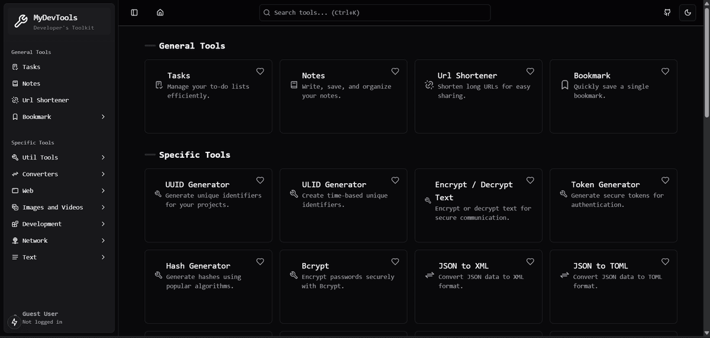Go to the home icon
The width and height of the screenshot is (710, 338).
[x=160, y=12]
